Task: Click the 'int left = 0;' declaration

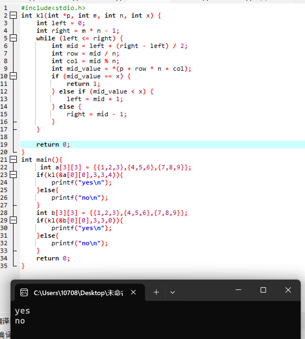Action: point(61,23)
